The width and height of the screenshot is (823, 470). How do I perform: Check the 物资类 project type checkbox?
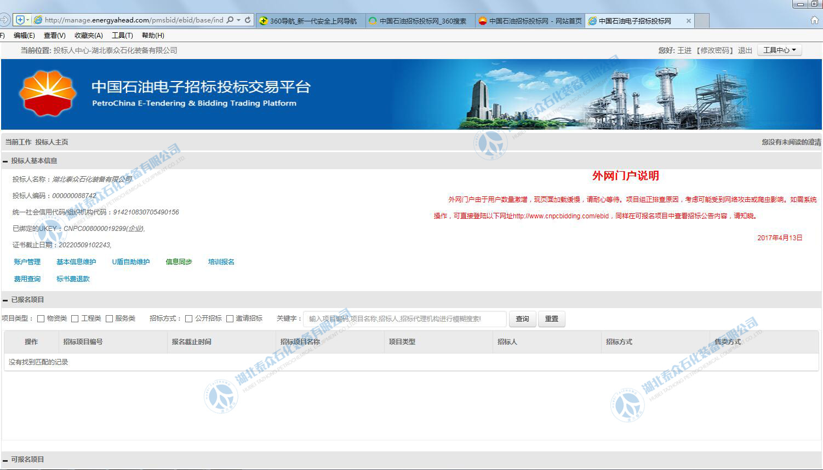pos(41,319)
